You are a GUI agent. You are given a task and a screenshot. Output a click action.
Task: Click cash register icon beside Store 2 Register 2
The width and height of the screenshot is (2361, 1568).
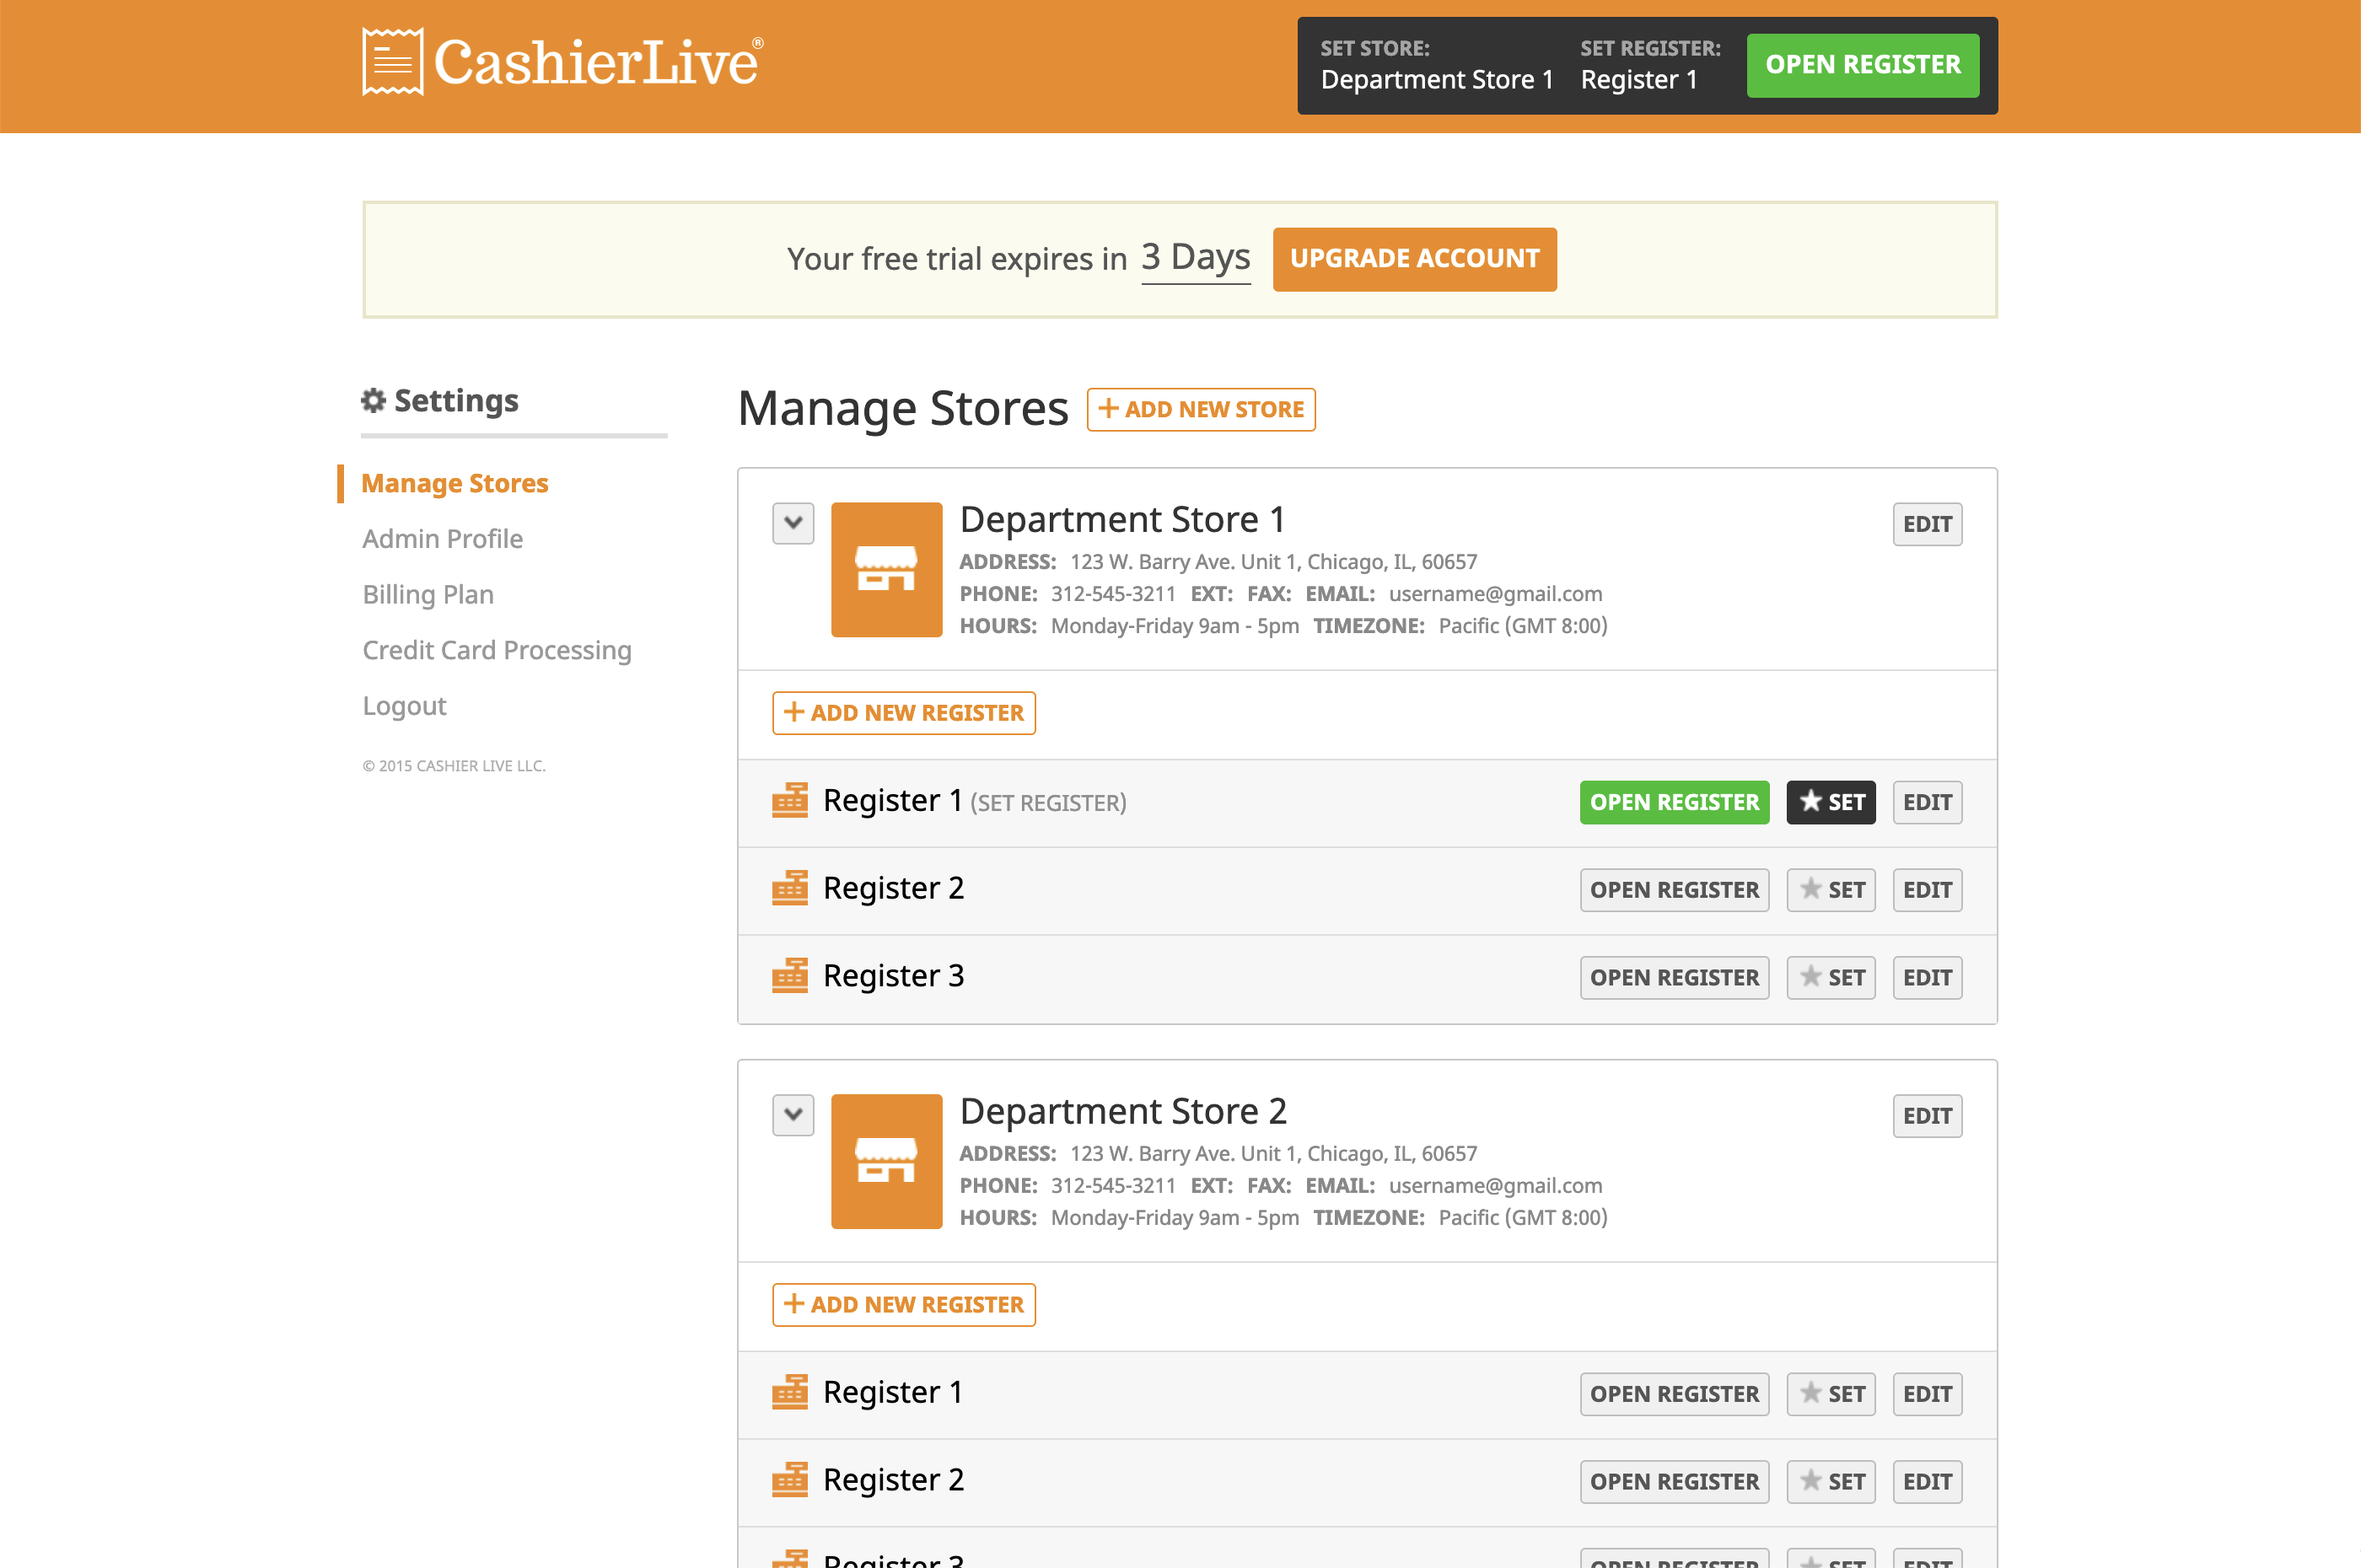pyautogui.click(x=790, y=1480)
